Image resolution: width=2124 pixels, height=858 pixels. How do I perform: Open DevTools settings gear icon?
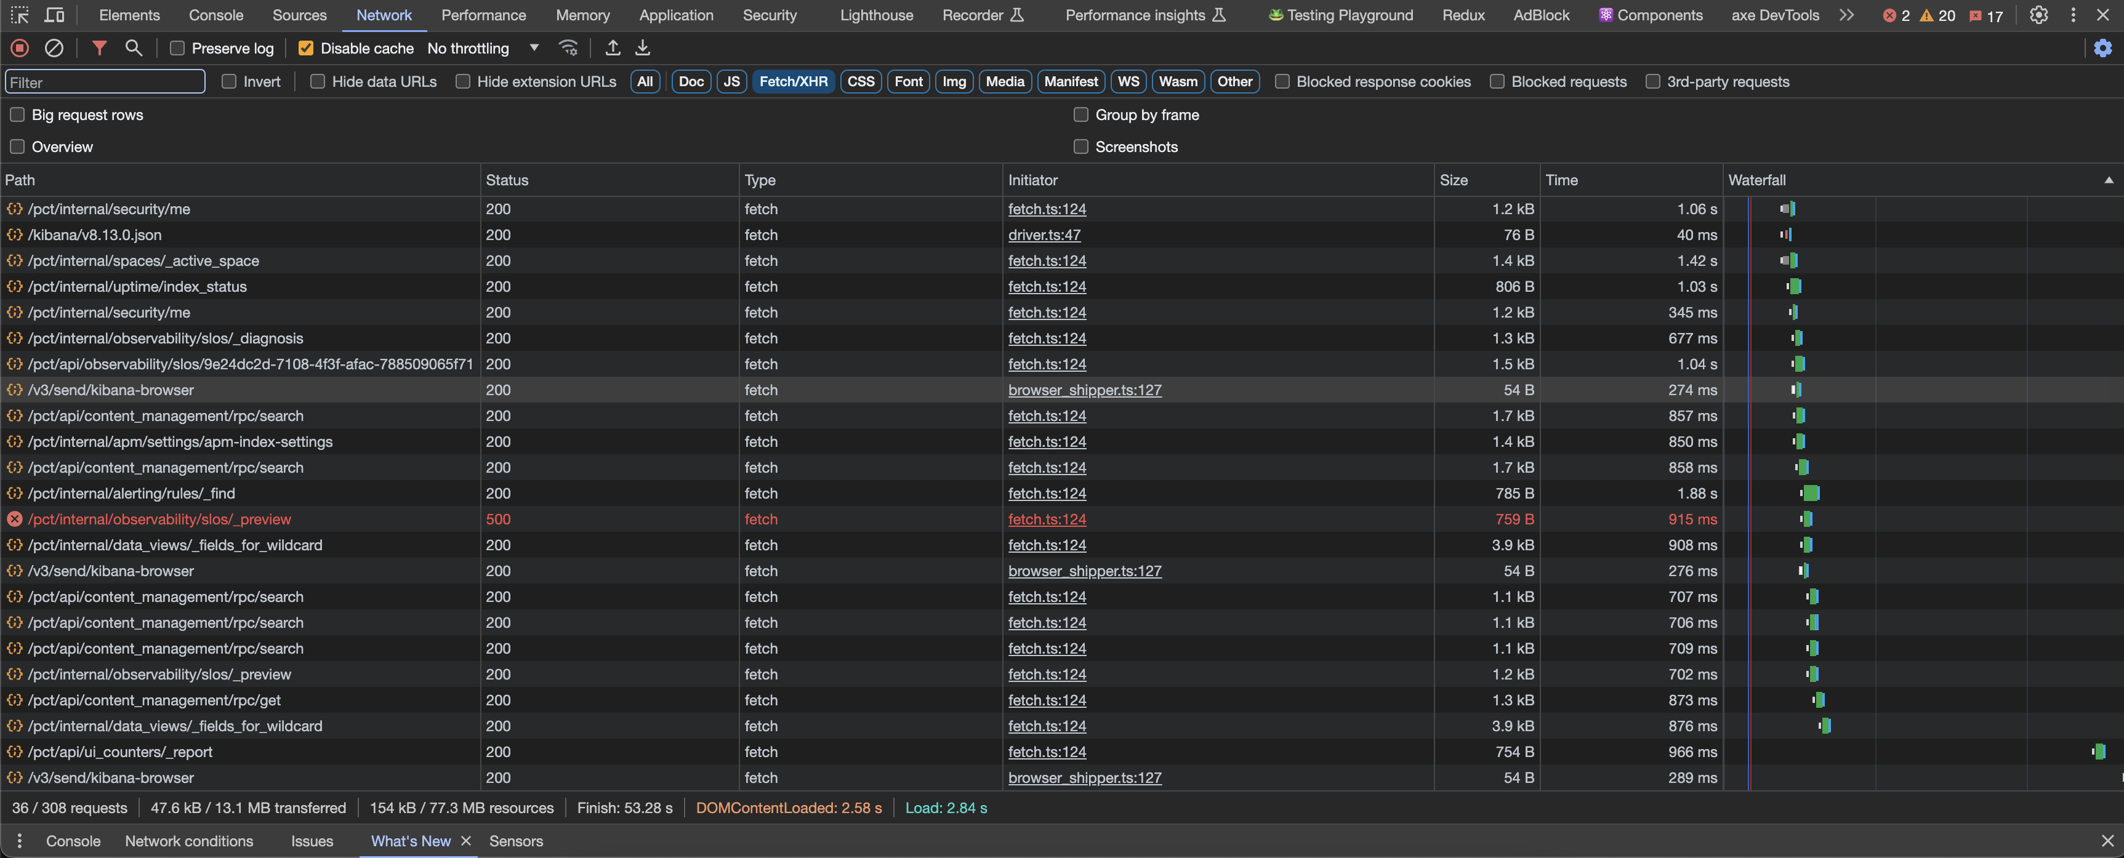point(2038,15)
